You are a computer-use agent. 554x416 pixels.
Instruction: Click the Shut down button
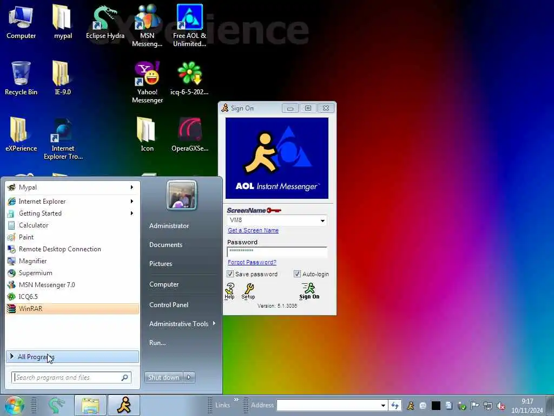tap(163, 377)
